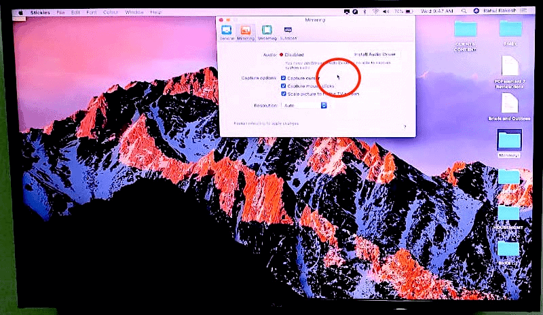Click the volume speaker icon
Image resolution: width=543 pixels, height=315 pixels.
(x=386, y=12)
